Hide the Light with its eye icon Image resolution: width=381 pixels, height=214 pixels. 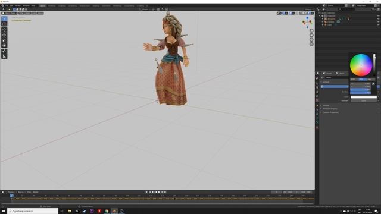[x=379, y=25]
